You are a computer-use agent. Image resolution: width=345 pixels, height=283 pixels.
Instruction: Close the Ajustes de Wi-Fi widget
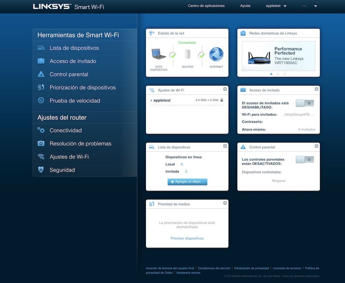pos(225,89)
